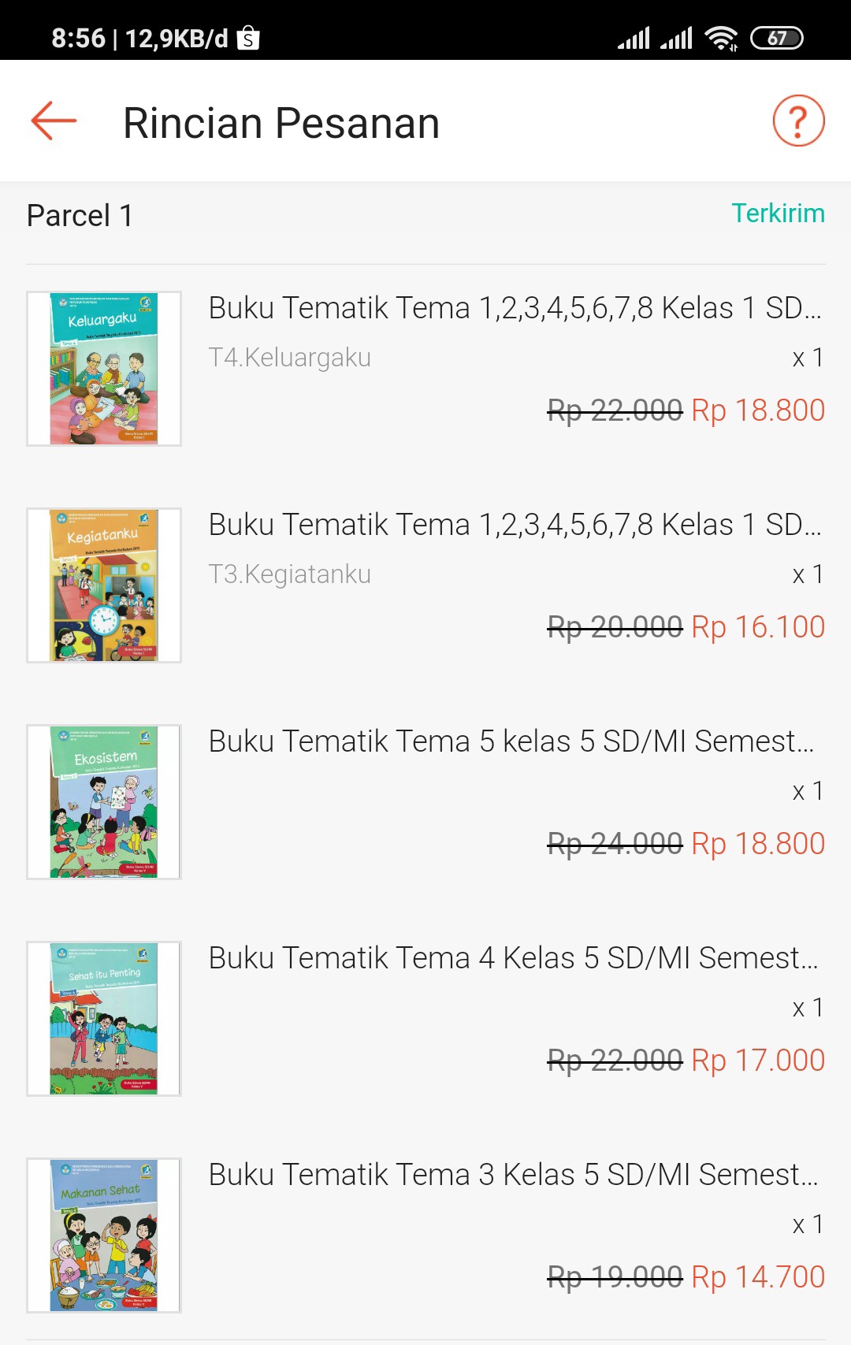Tap the Wi-Fi status icon
Screen dimensions: 851x1345
(x=721, y=38)
